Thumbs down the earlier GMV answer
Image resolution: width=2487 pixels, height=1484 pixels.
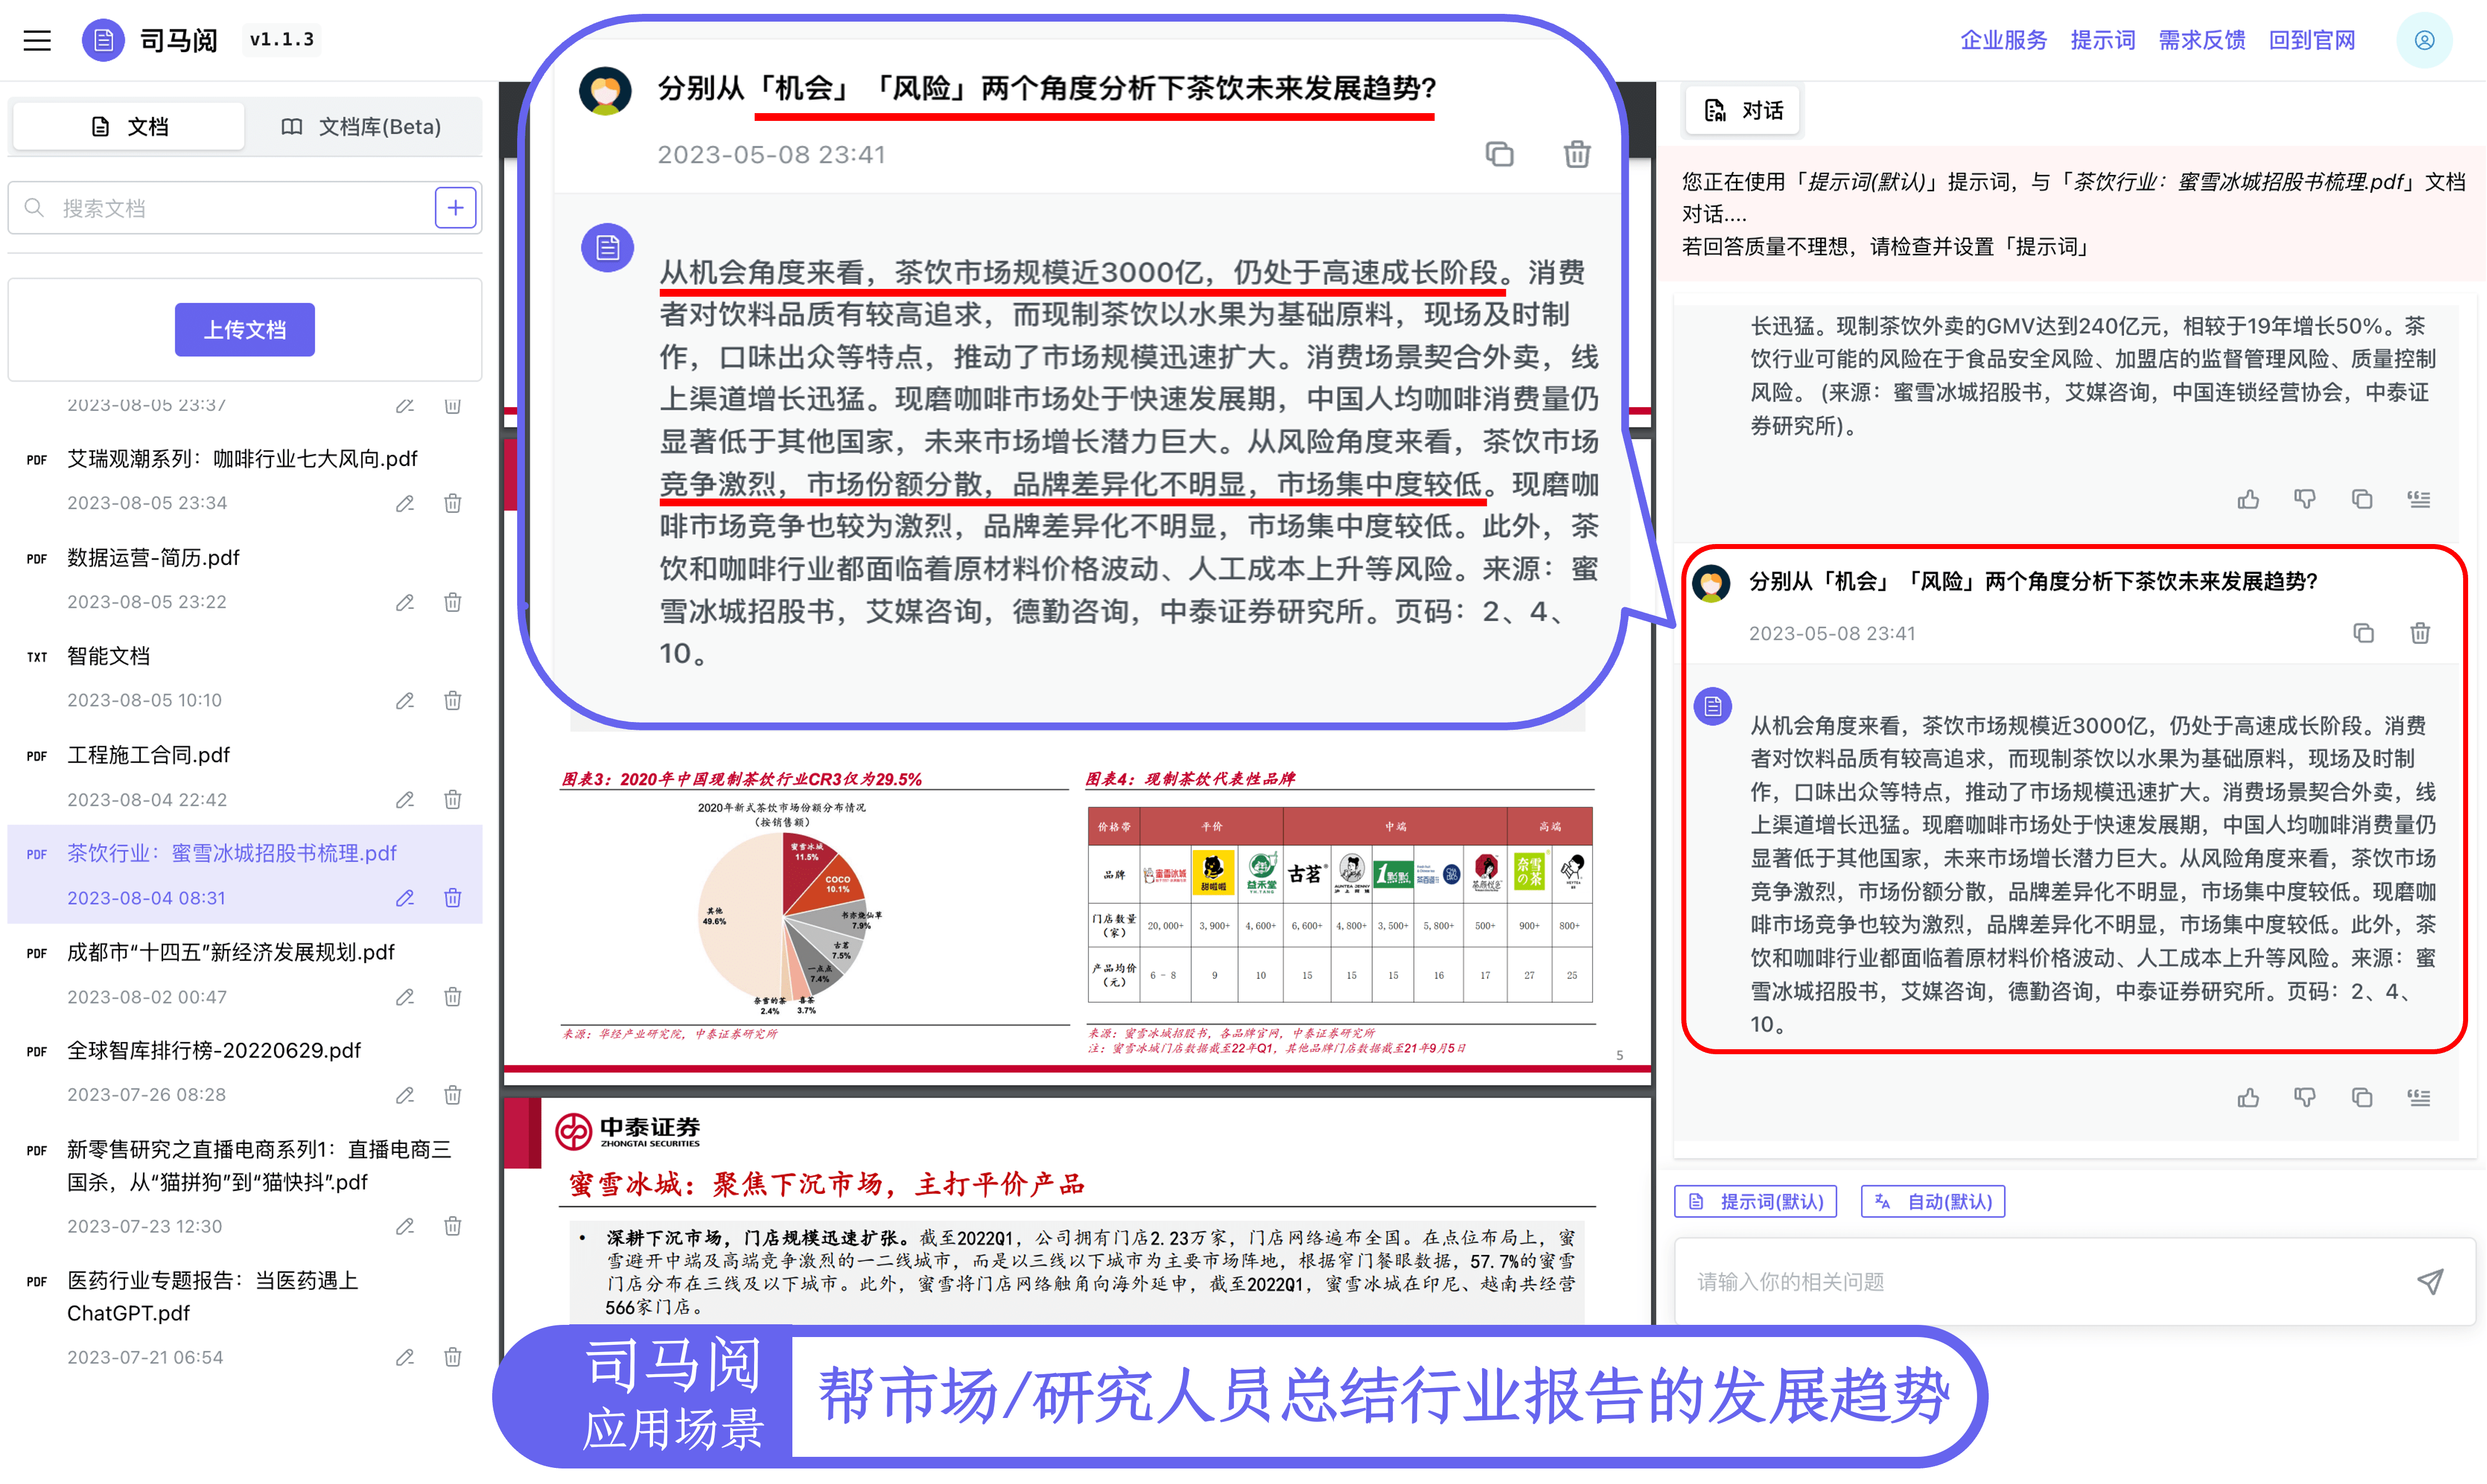[x=2305, y=499]
